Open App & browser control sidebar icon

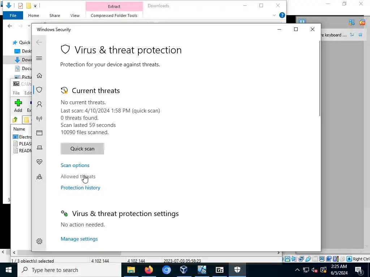click(39, 133)
